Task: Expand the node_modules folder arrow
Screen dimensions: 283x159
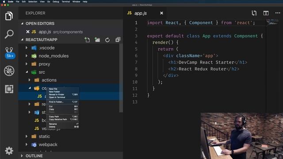Action: click(27, 56)
